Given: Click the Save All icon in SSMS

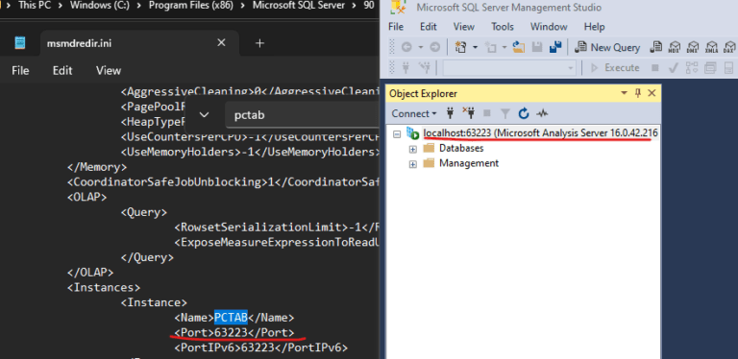Looking at the screenshot, I should (x=555, y=47).
